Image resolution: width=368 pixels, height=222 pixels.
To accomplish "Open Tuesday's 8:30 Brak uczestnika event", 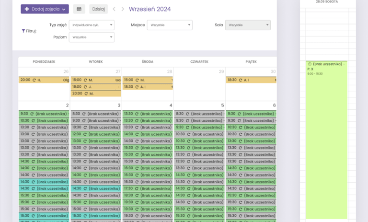I will [96, 114].
